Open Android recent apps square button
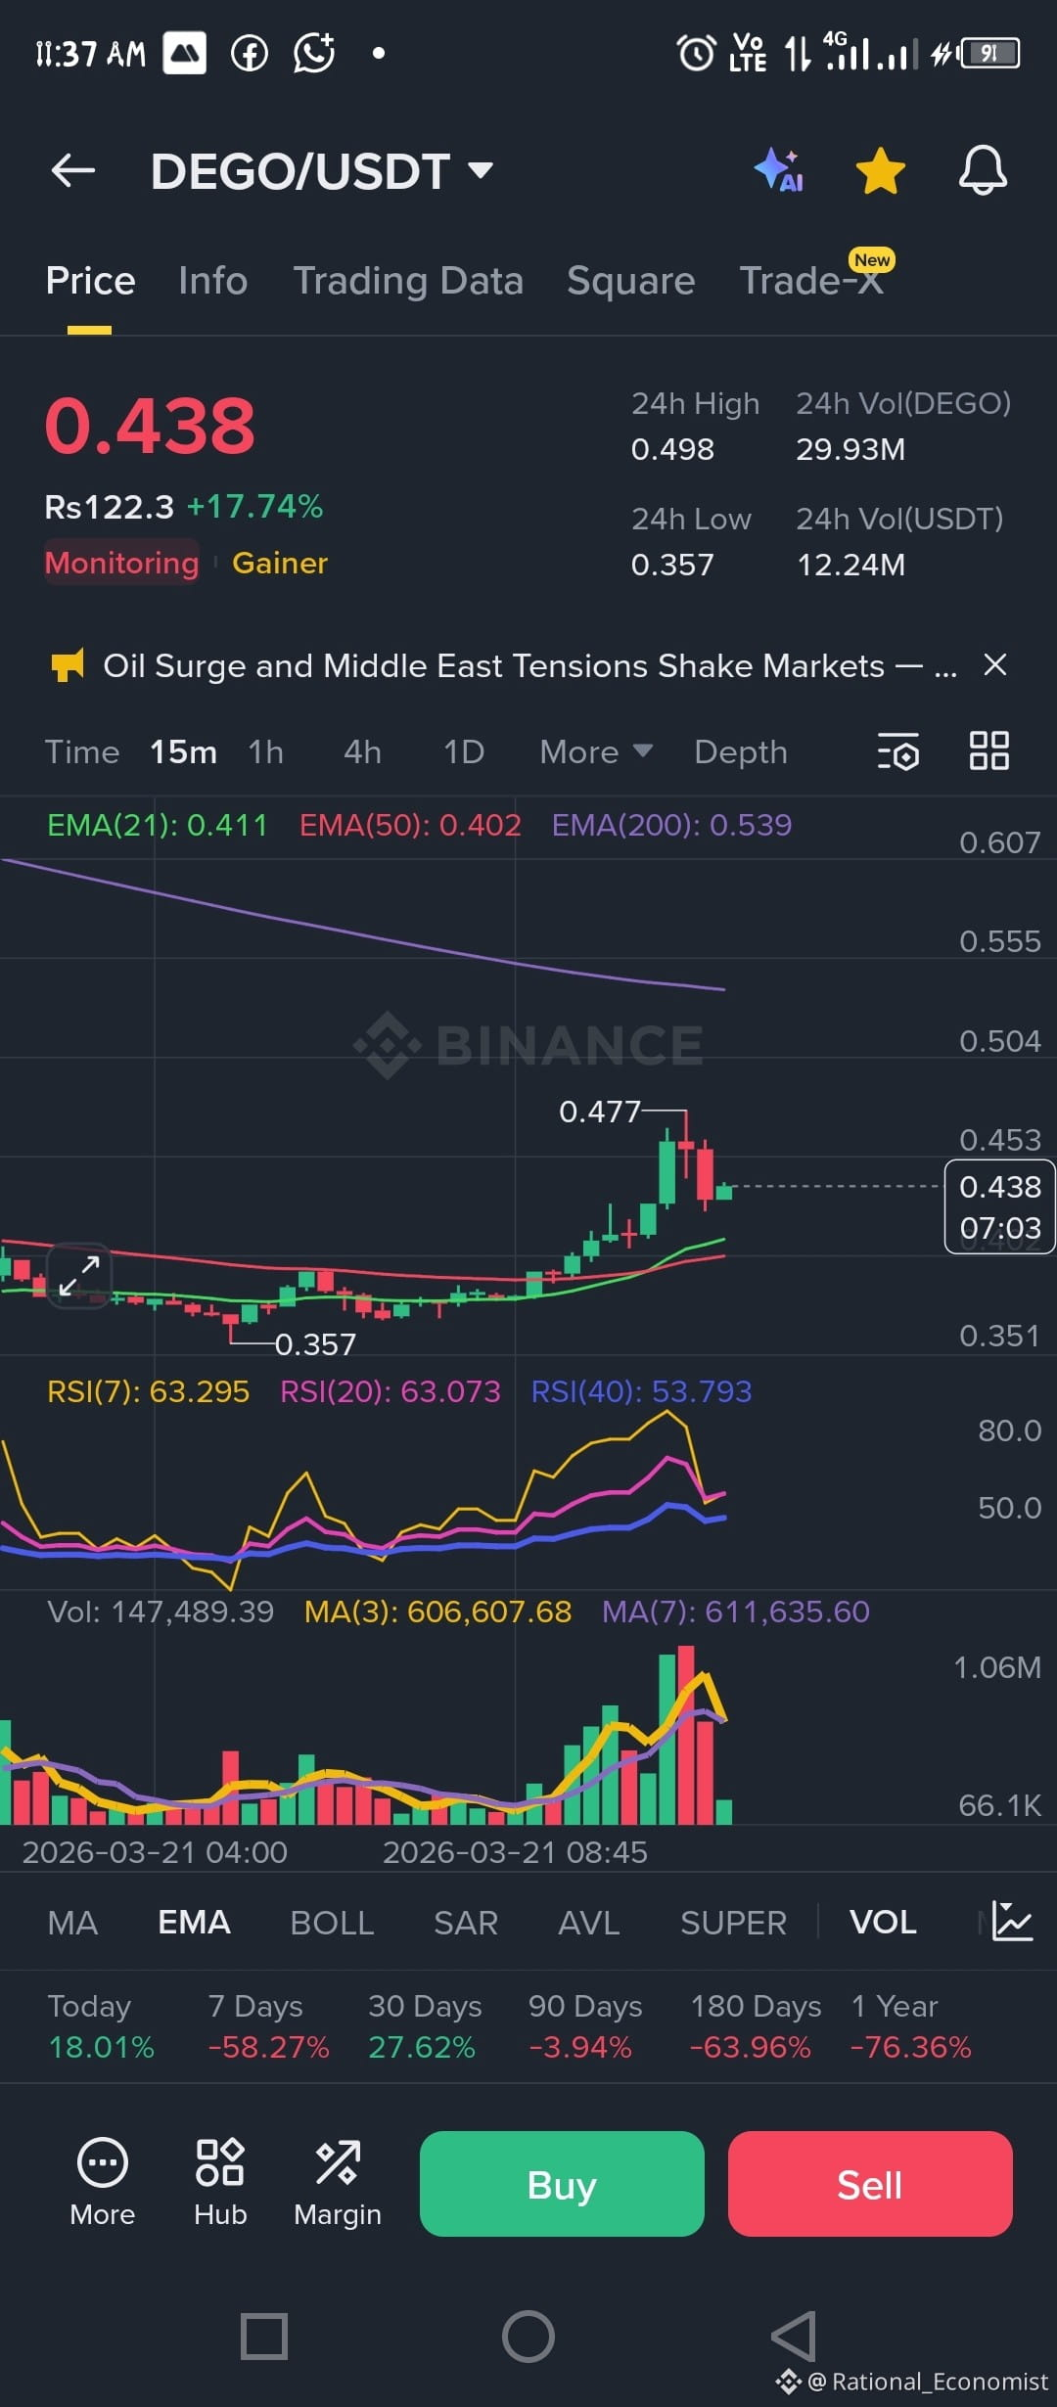 pos(264,2337)
